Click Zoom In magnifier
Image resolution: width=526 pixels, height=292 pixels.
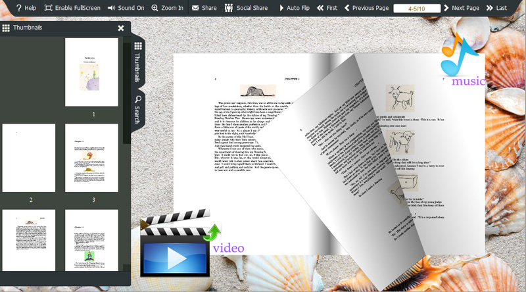[168, 8]
